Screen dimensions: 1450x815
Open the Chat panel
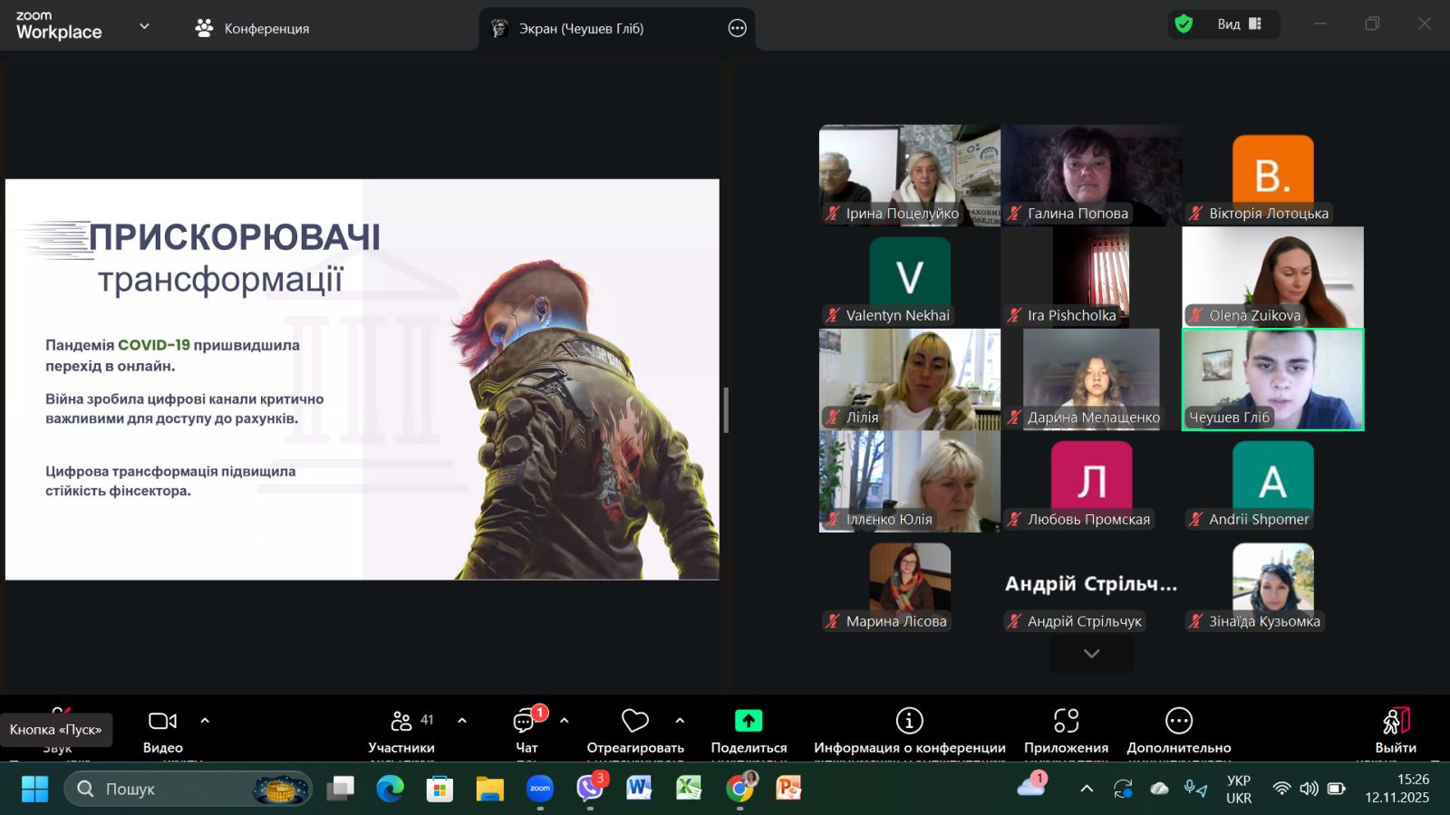(526, 722)
